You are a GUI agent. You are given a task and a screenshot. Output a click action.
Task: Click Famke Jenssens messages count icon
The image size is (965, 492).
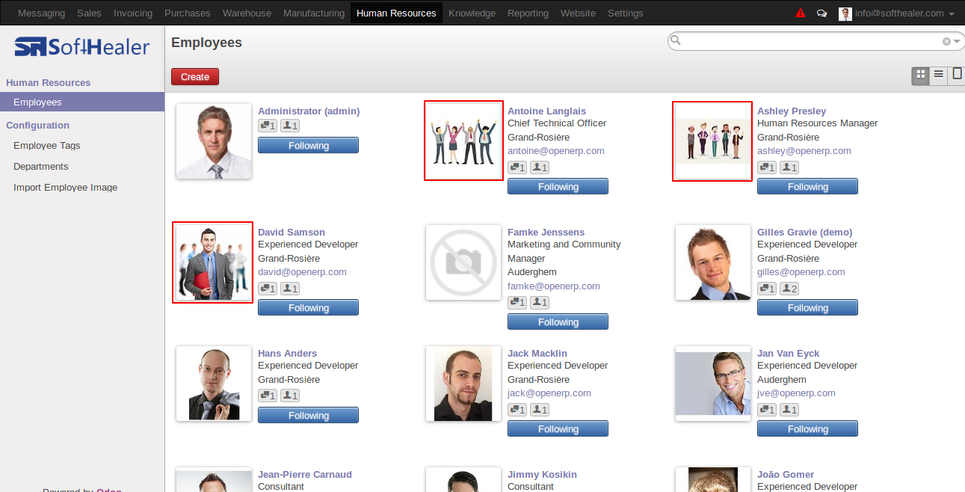pyautogui.click(x=517, y=303)
